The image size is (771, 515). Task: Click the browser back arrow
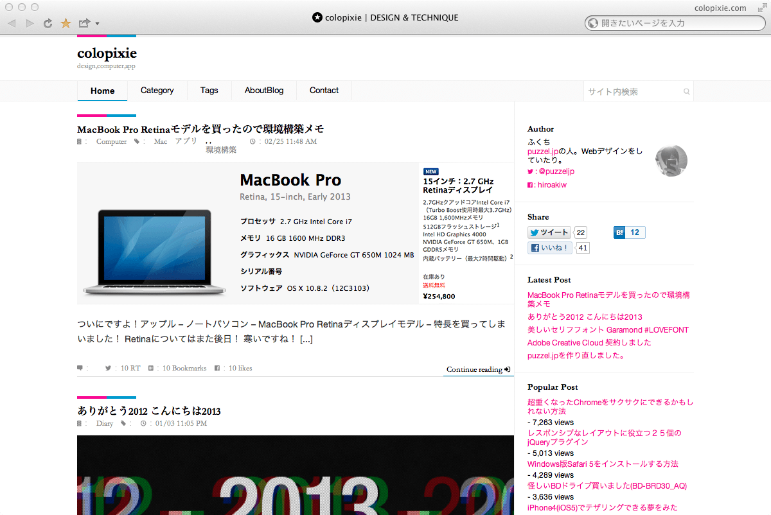12,24
